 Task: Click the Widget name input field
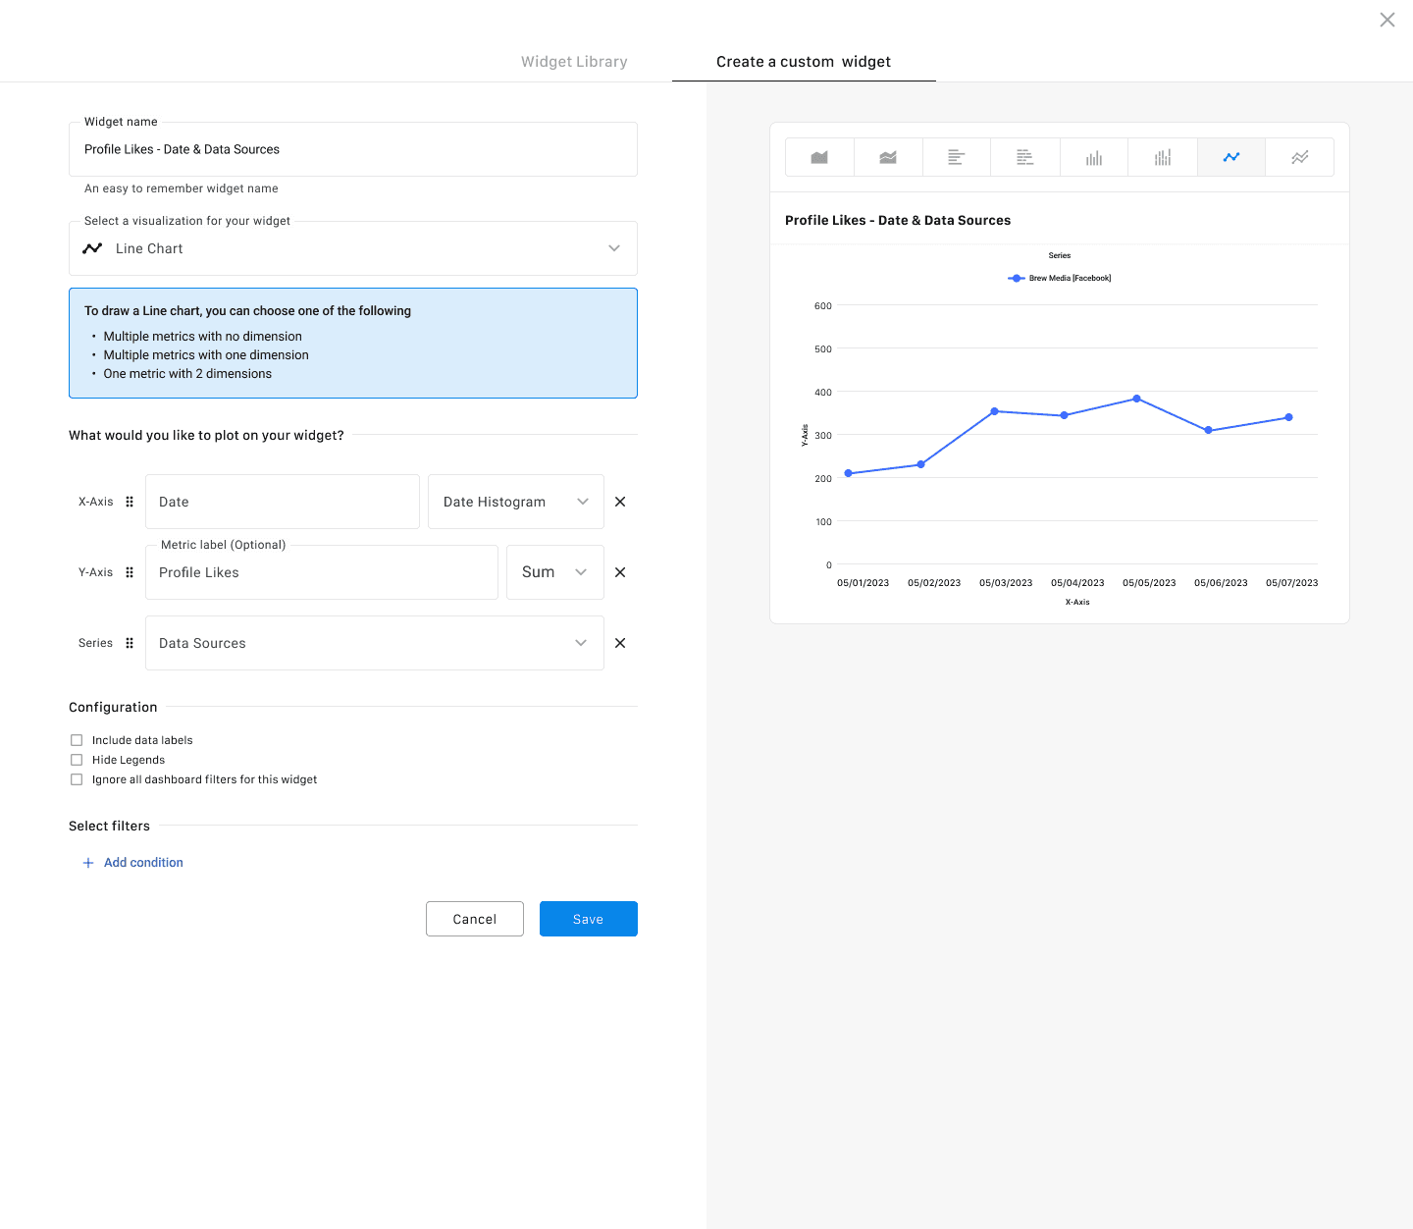point(353,149)
